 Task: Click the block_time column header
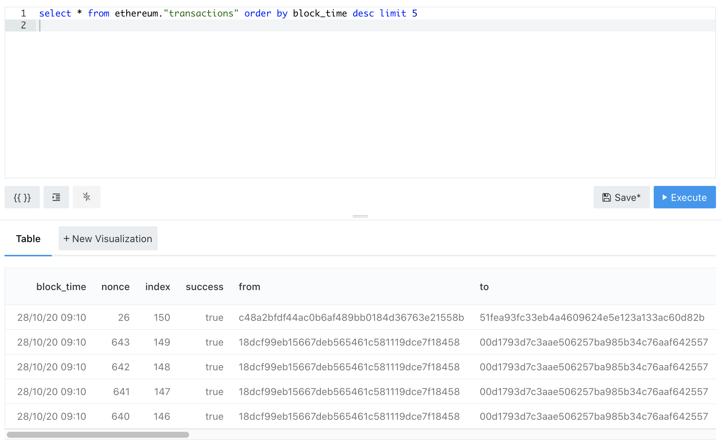[x=61, y=287]
